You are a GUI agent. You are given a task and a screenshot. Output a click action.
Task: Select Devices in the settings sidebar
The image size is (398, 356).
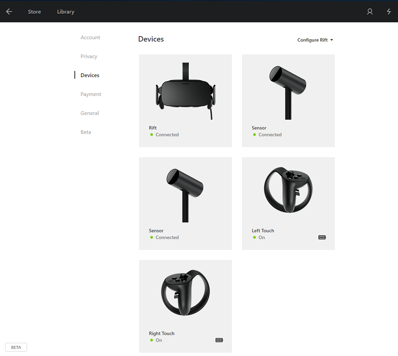(x=90, y=75)
